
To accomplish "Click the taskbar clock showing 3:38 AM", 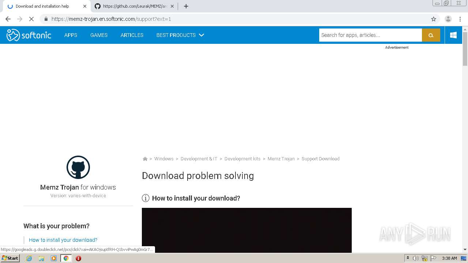I will pos(449,258).
